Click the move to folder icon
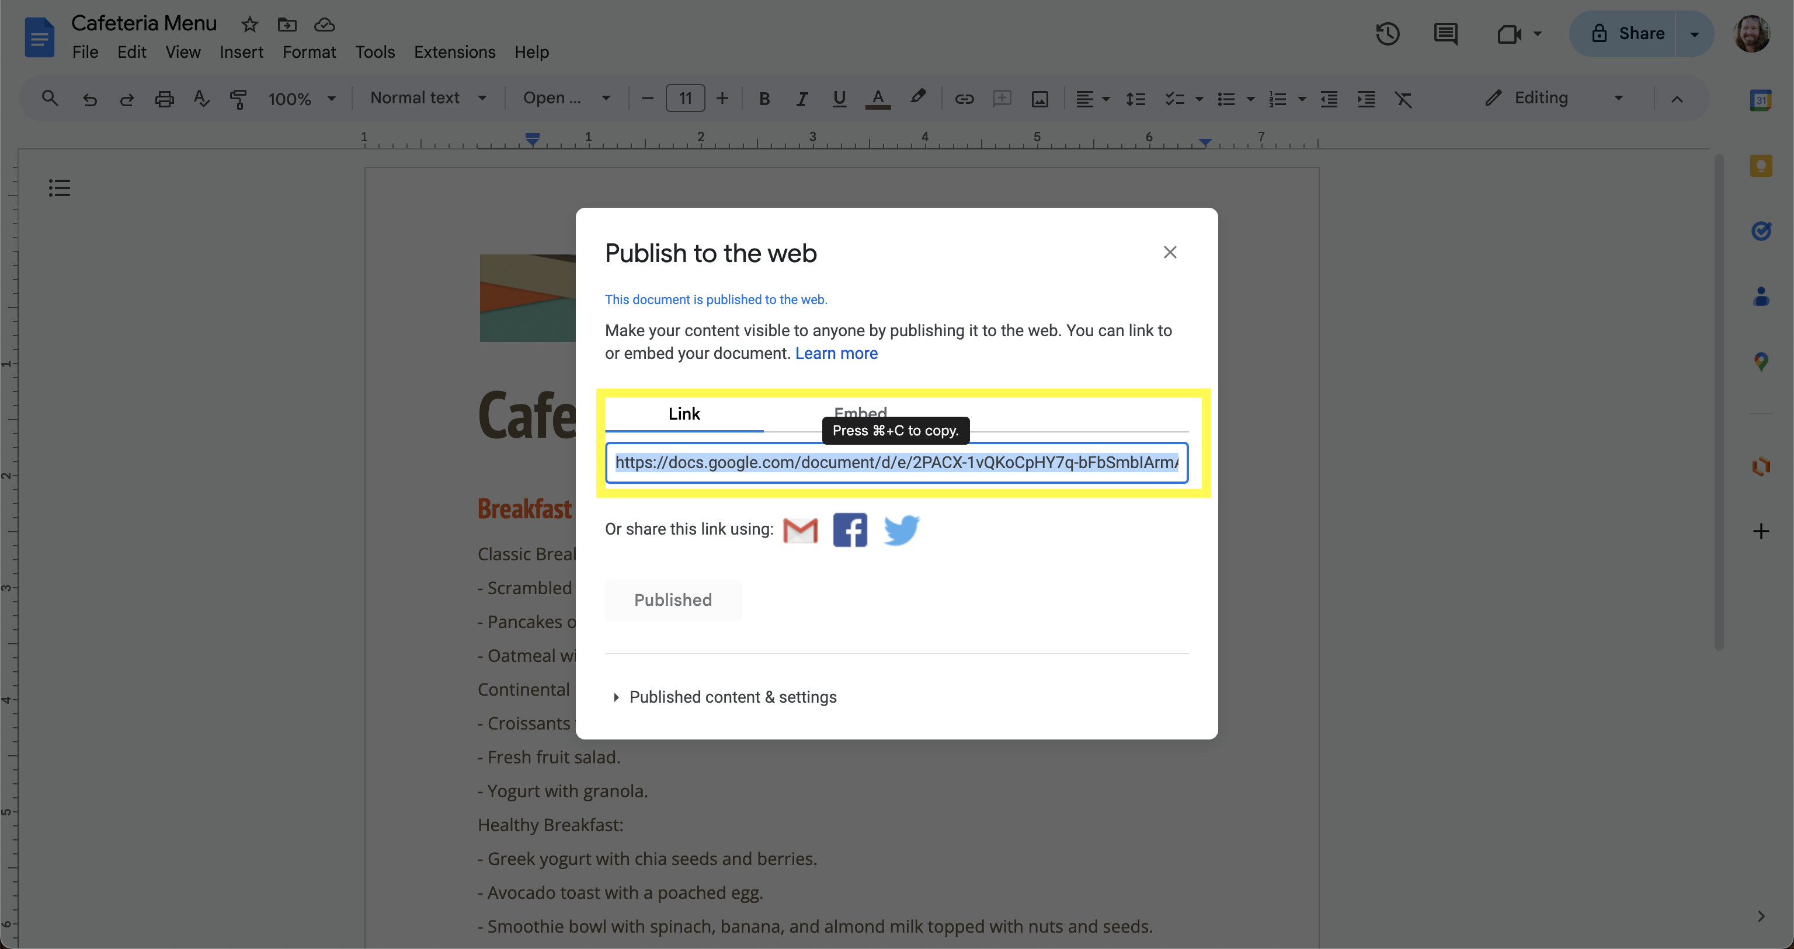 [x=287, y=25]
